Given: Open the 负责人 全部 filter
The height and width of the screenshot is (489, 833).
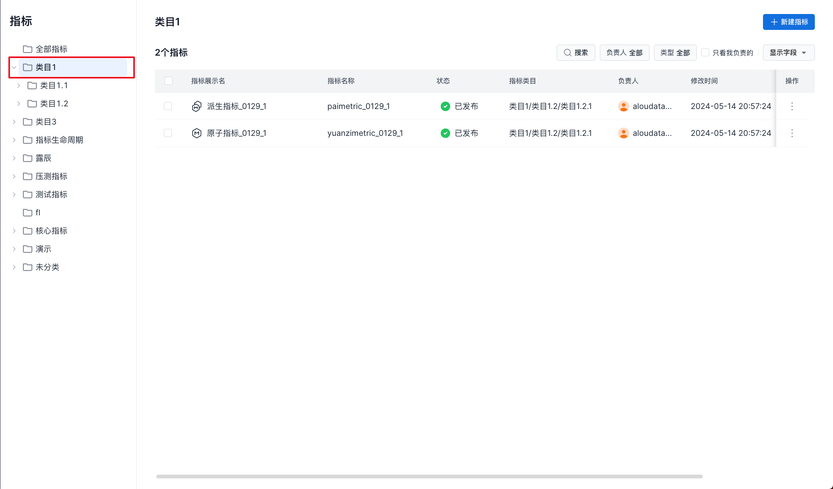Looking at the screenshot, I should click(x=624, y=53).
